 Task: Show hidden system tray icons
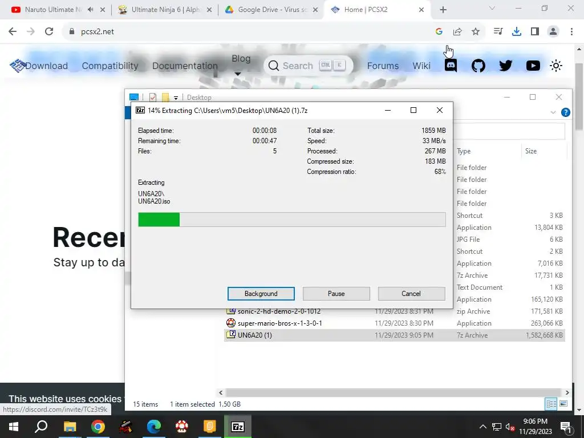pyautogui.click(x=482, y=427)
